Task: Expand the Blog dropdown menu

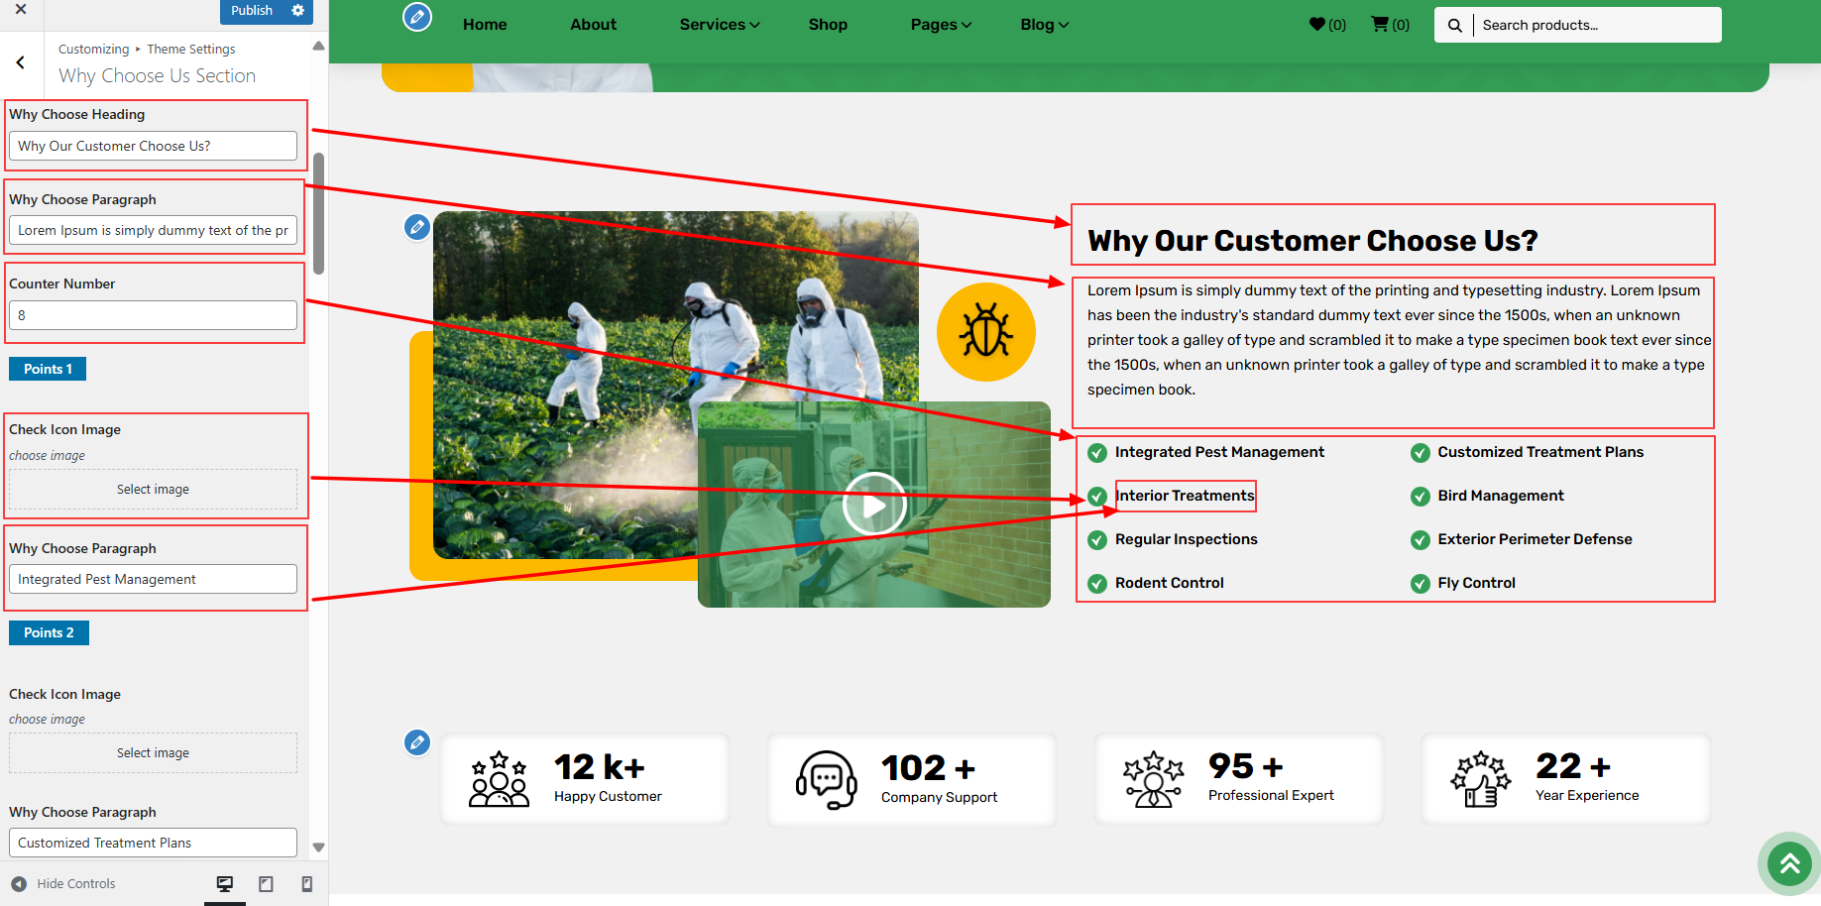Action: [x=1044, y=25]
